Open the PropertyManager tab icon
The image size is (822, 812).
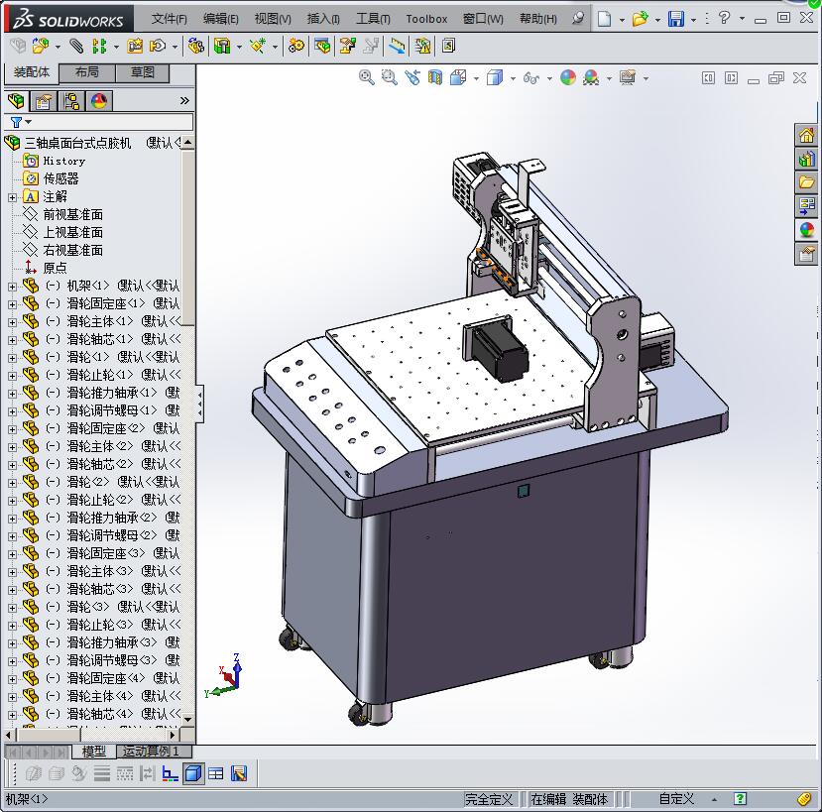[44, 101]
